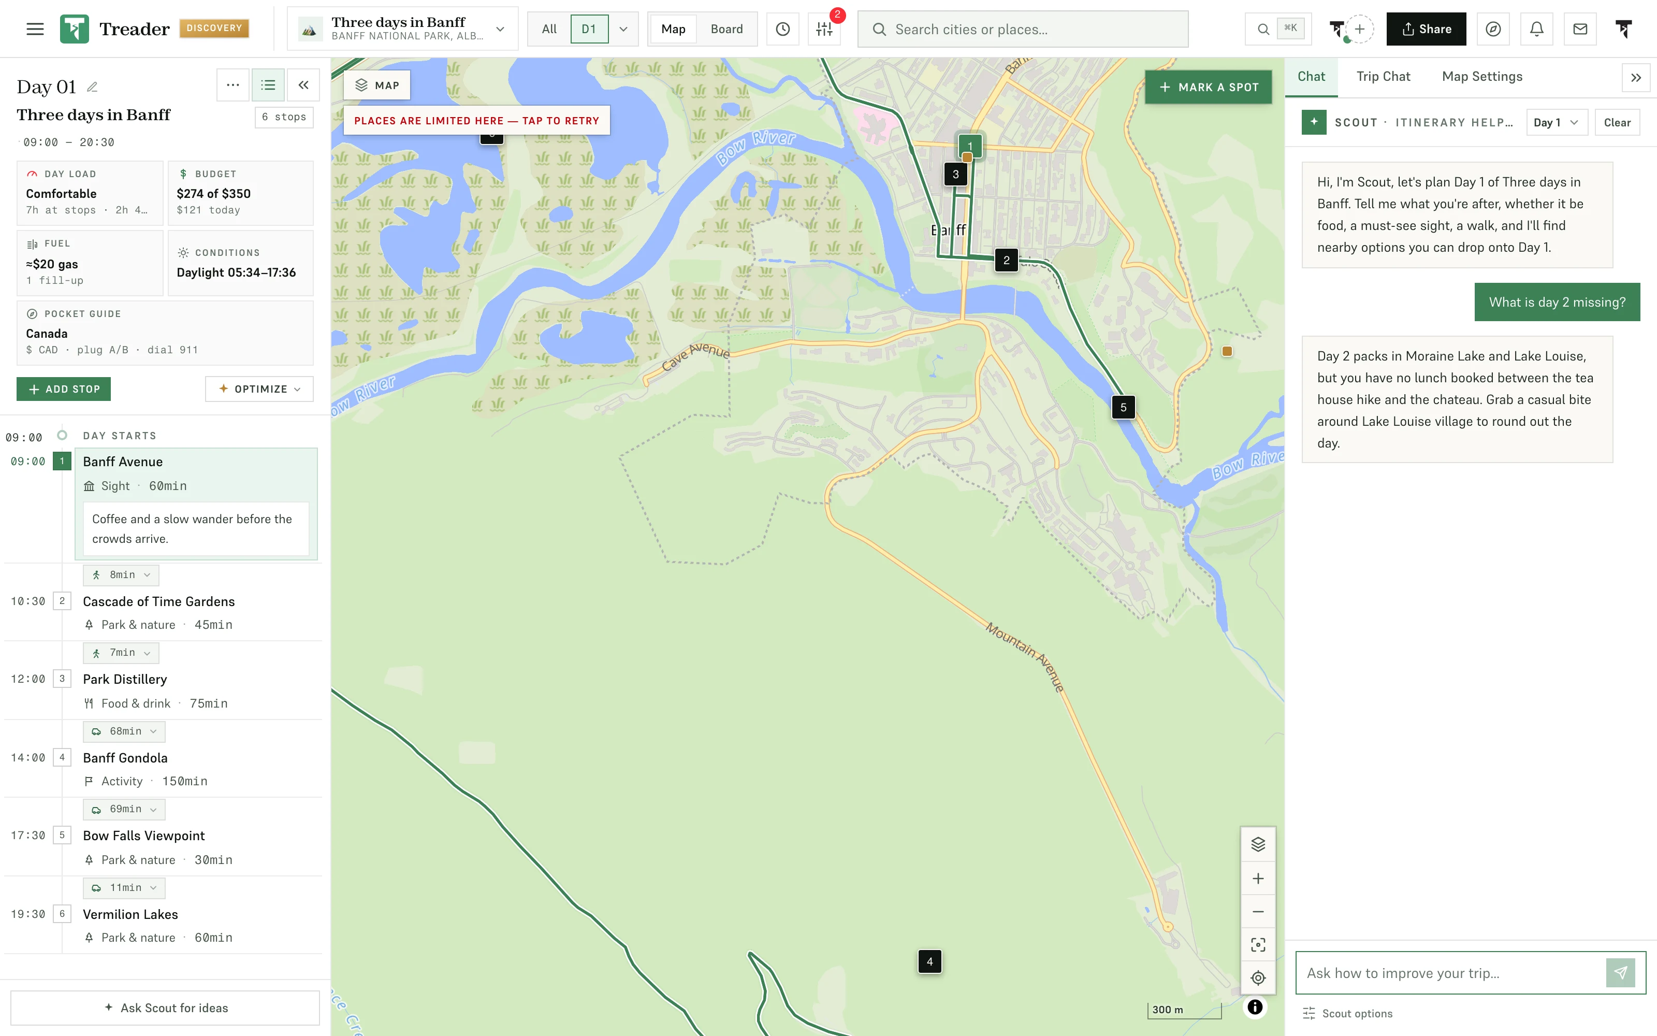This screenshot has height=1036, width=1657.
Task: Select the D1 day filter
Action: coord(589,29)
